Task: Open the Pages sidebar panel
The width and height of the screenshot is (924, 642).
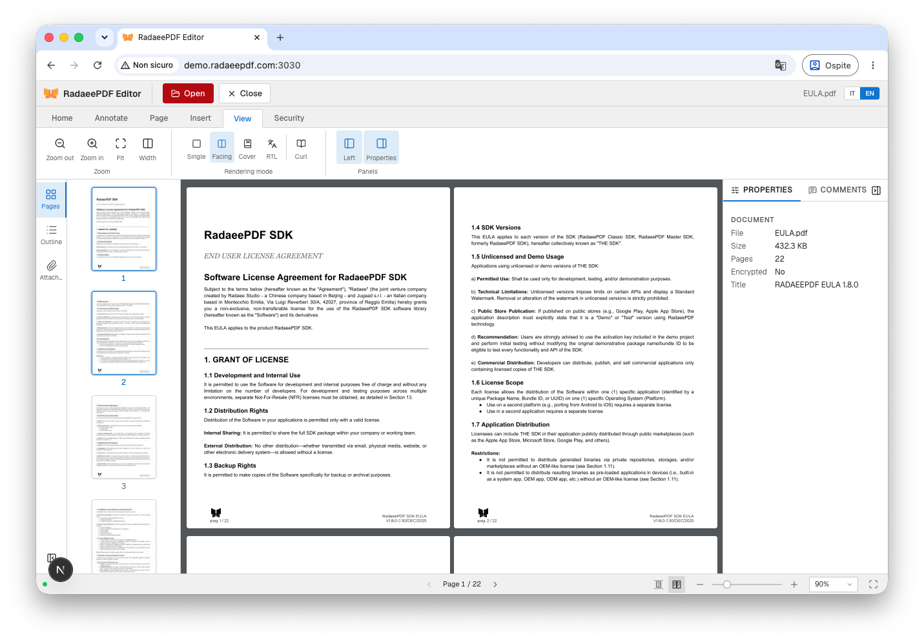Action: [51, 199]
